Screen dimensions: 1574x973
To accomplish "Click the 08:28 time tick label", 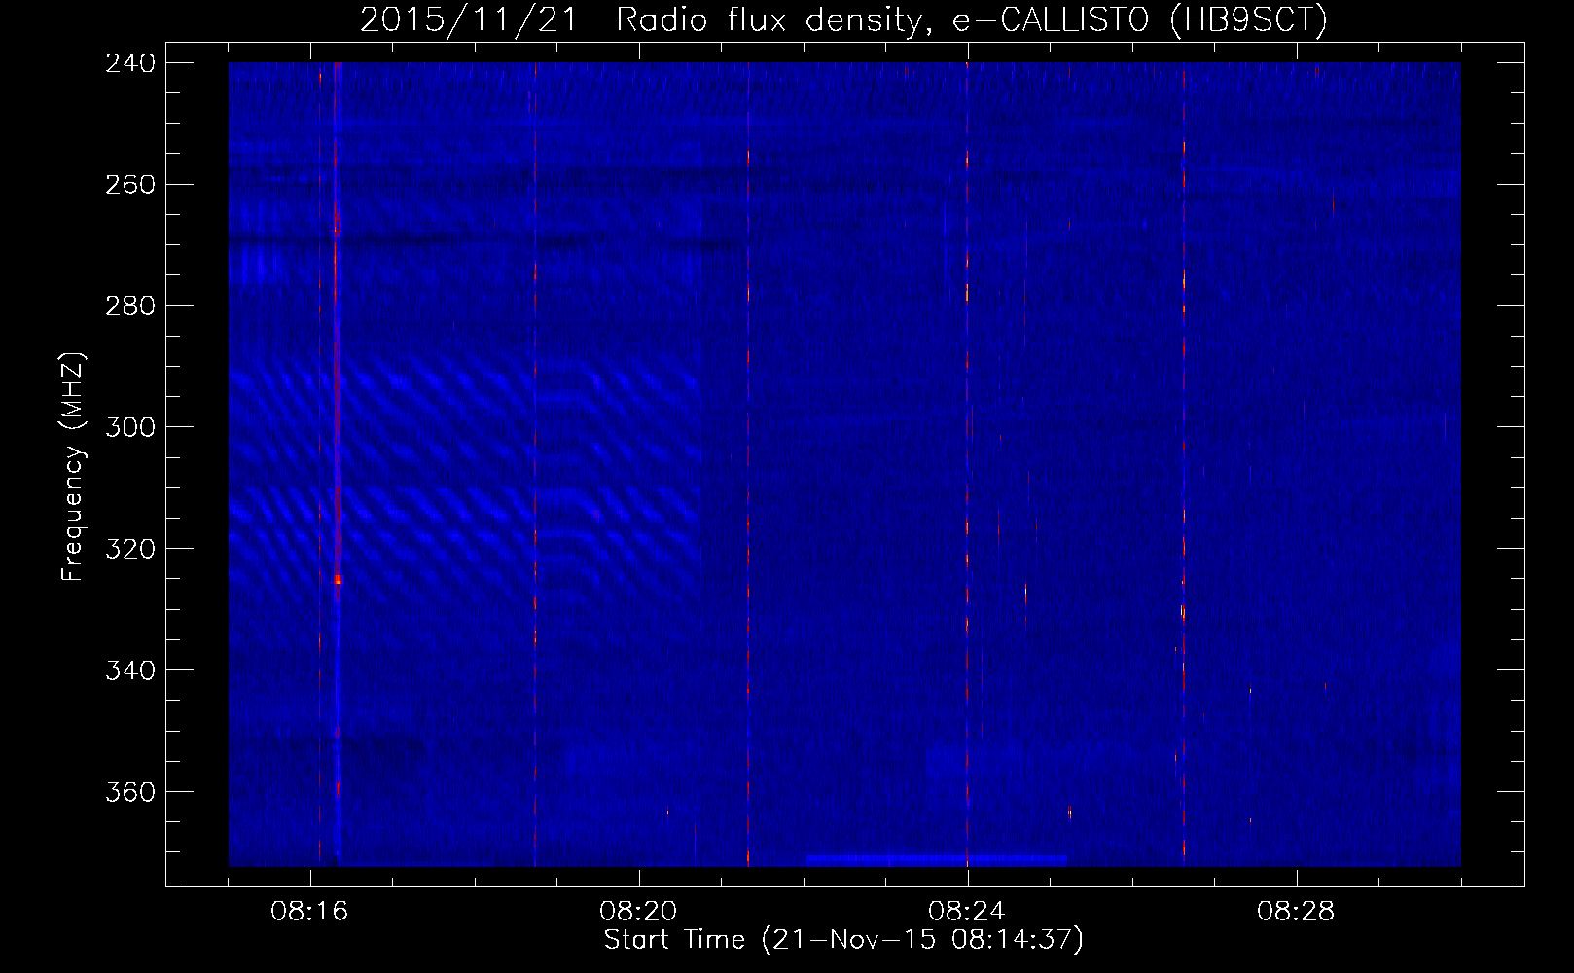I will click(1297, 913).
